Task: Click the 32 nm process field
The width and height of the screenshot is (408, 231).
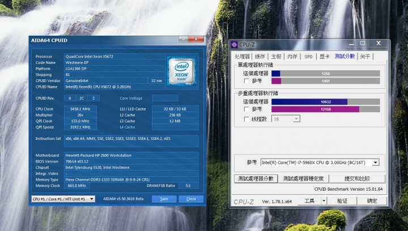Action: (x=156, y=81)
